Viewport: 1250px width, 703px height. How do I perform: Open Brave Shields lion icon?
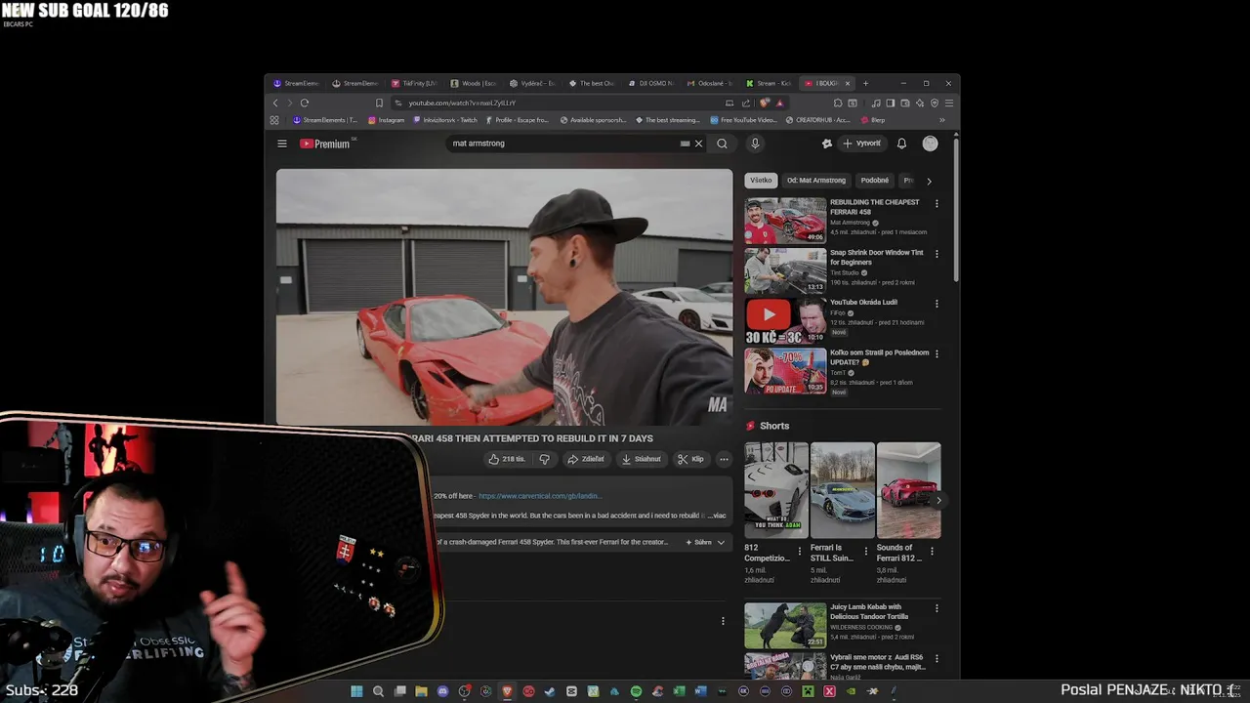pos(764,103)
